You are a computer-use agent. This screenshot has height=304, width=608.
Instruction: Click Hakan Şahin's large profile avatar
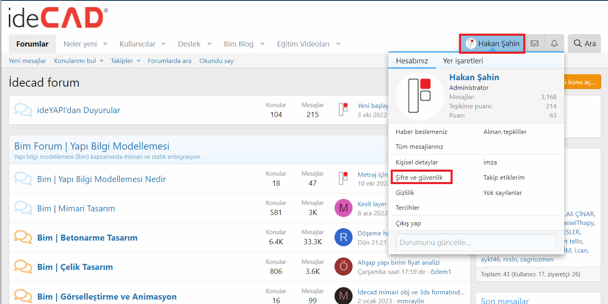420,97
